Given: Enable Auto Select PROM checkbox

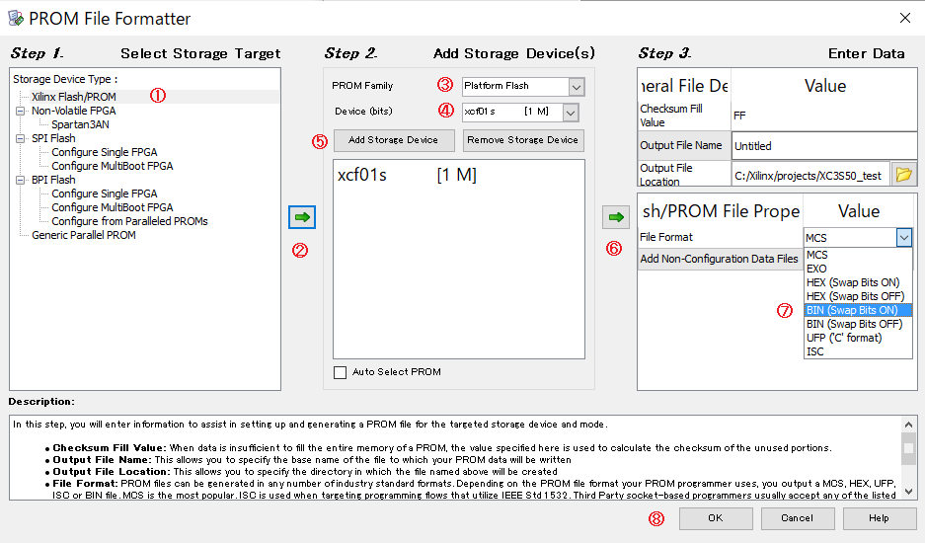Looking at the screenshot, I should click(x=340, y=372).
